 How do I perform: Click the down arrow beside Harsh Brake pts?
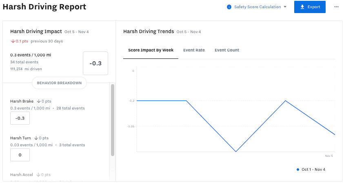[39, 101]
